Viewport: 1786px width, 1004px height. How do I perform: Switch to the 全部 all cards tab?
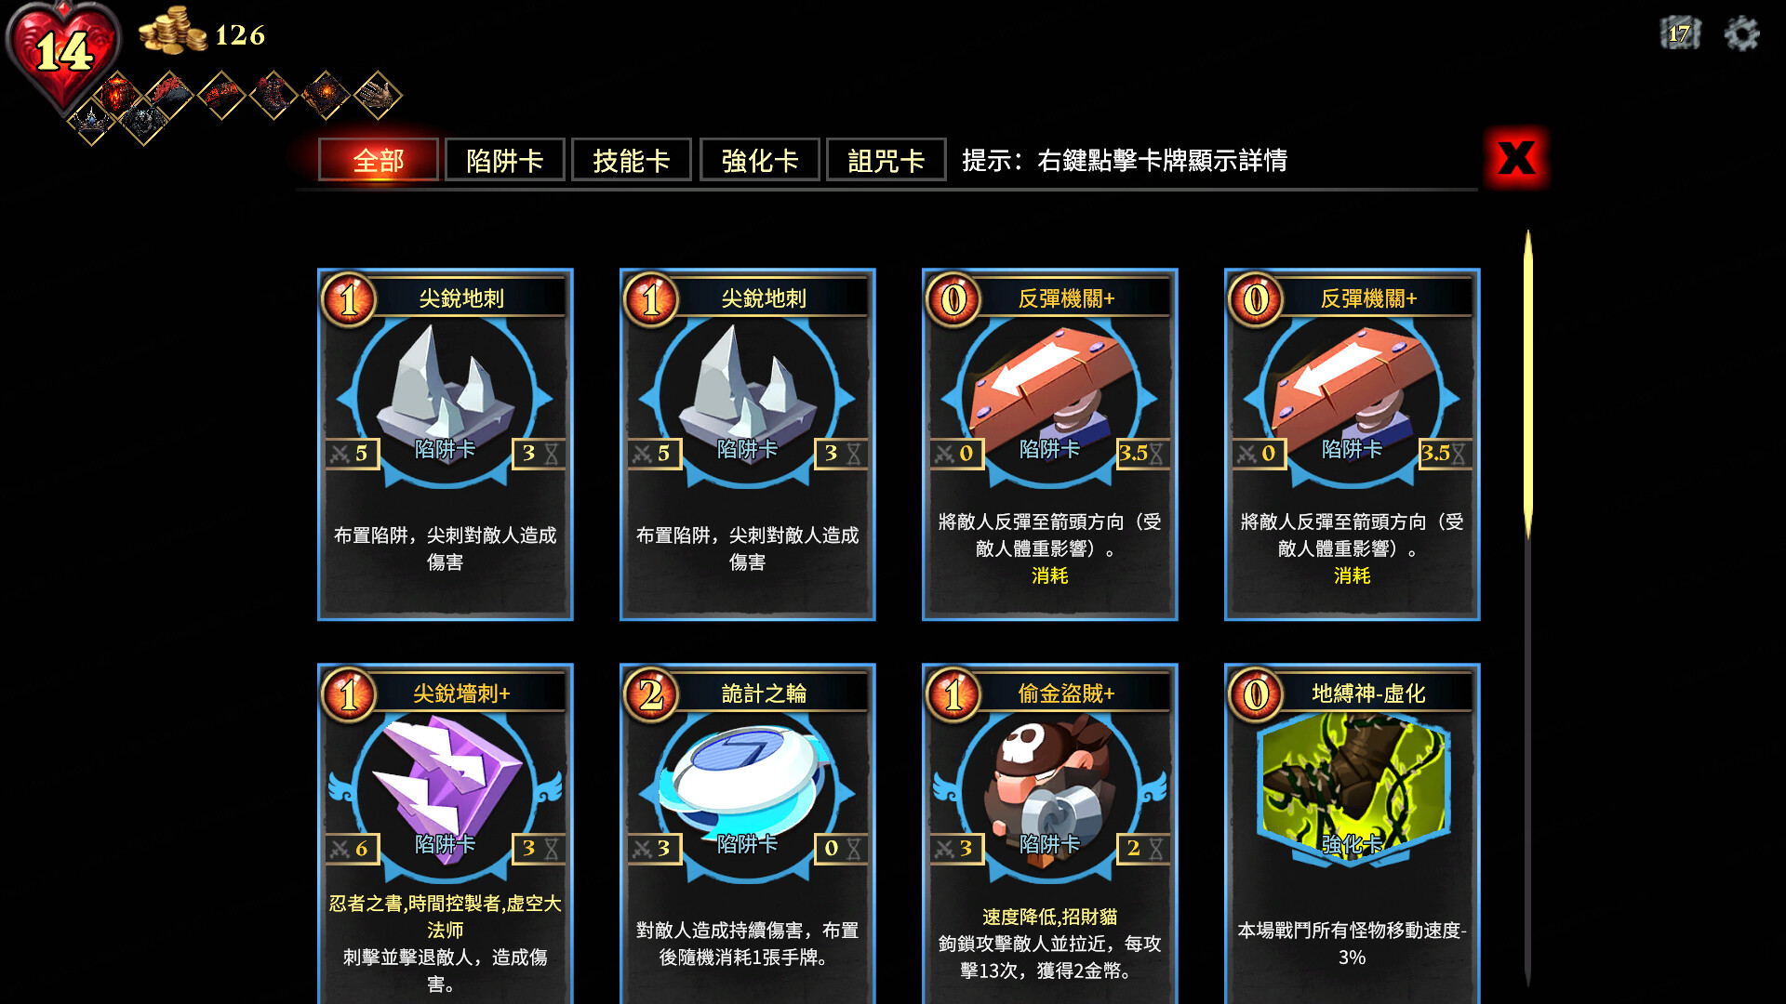tap(379, 160)
